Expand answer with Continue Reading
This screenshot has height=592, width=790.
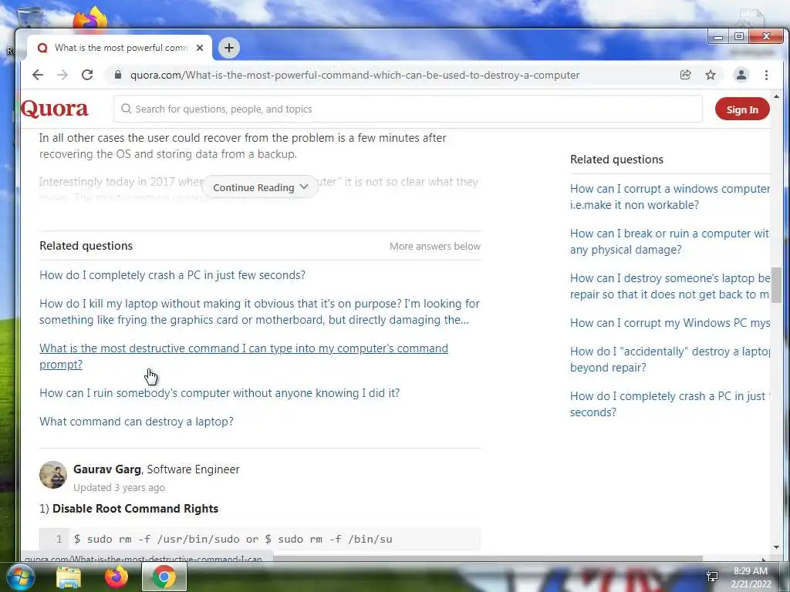260,187
